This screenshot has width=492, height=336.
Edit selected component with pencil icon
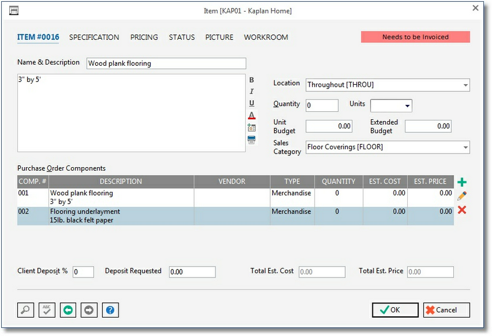[462, 196]
